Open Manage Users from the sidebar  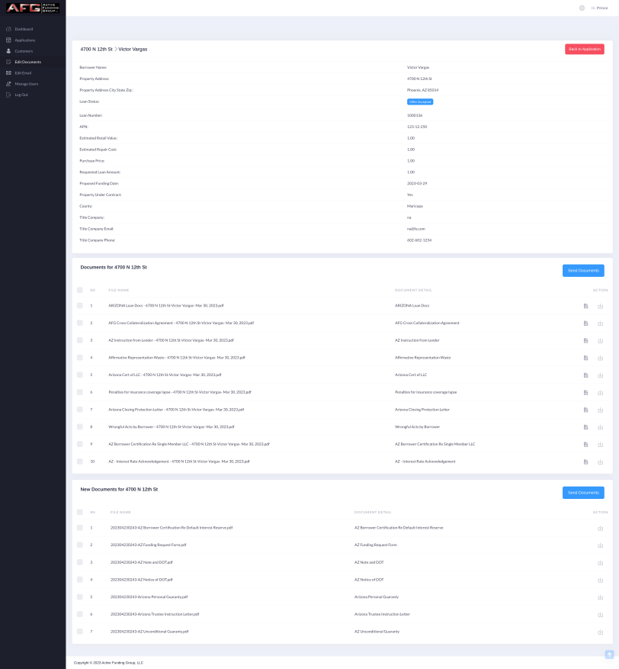click(26, 84)
